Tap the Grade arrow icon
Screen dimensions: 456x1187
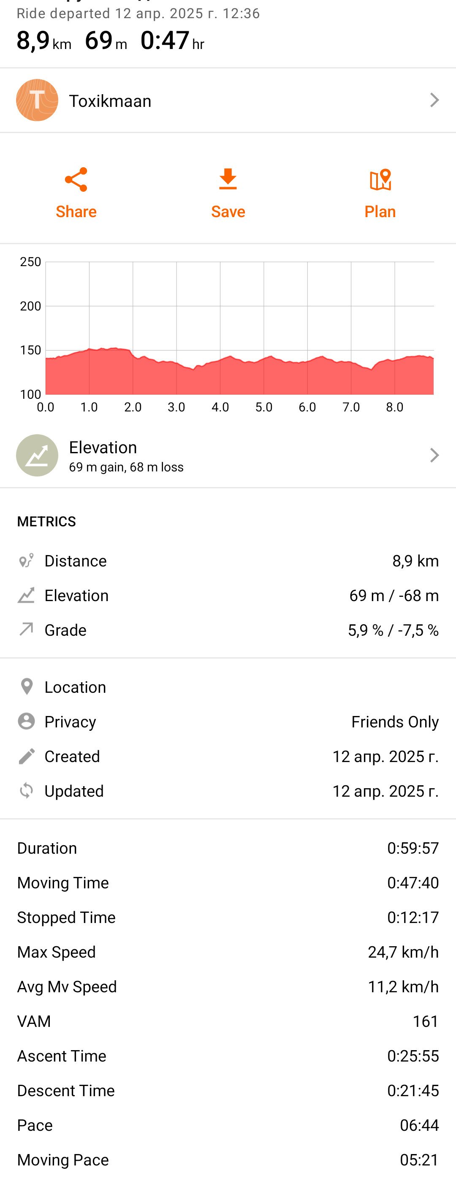(x=26, y=629)
